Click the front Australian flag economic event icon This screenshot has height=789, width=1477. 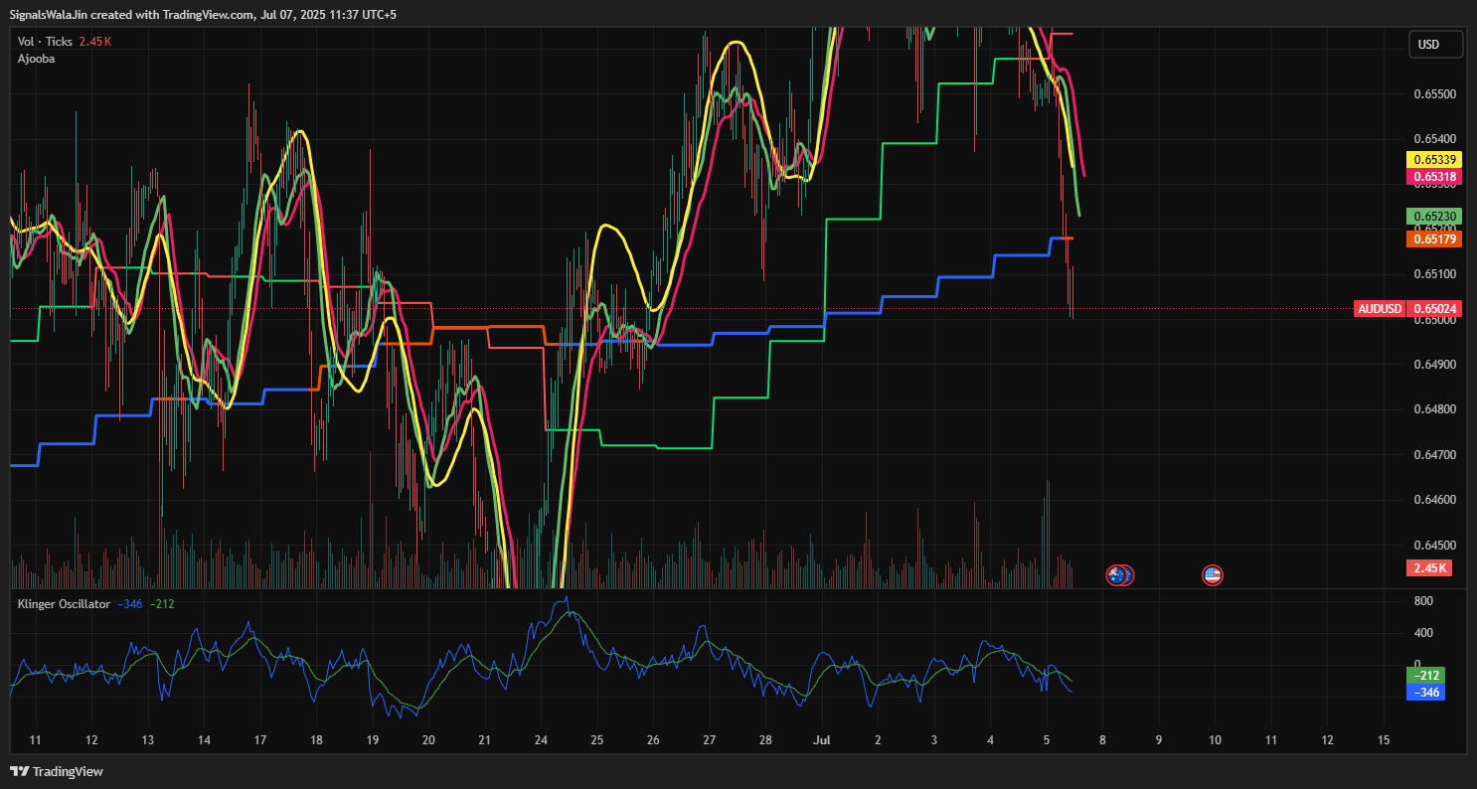click(x=1119, y=574)
